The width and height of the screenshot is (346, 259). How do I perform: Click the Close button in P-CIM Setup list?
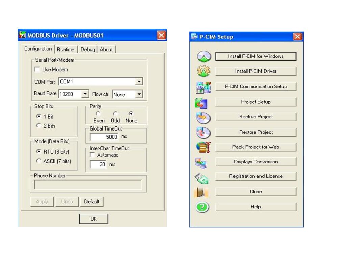tap(256, 192)
